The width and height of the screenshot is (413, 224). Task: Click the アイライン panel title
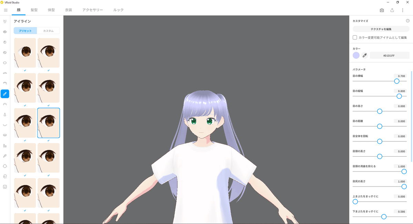point(22,21)
